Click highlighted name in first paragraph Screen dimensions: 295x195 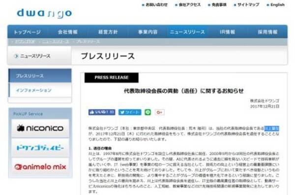pyautogui.click(x=272, y=128)
